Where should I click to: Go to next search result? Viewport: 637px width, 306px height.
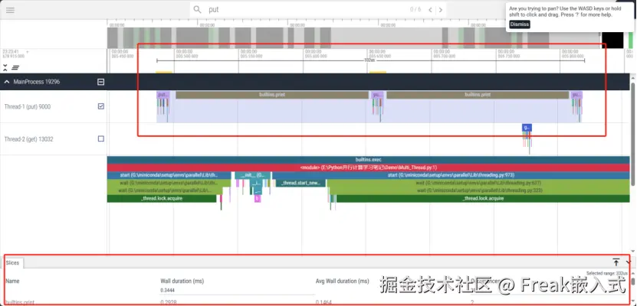point(440,10)
